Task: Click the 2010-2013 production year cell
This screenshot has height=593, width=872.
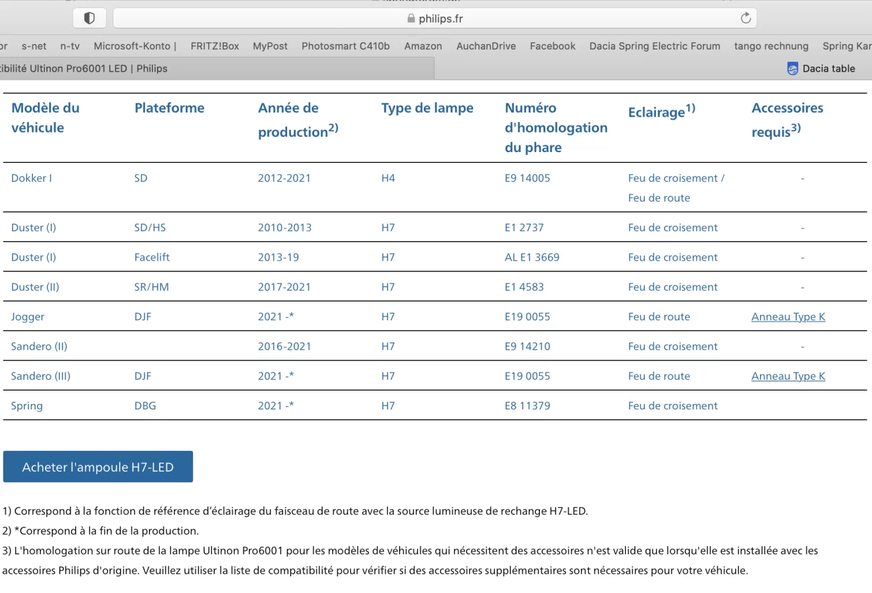Action: (x=284, y=228)
